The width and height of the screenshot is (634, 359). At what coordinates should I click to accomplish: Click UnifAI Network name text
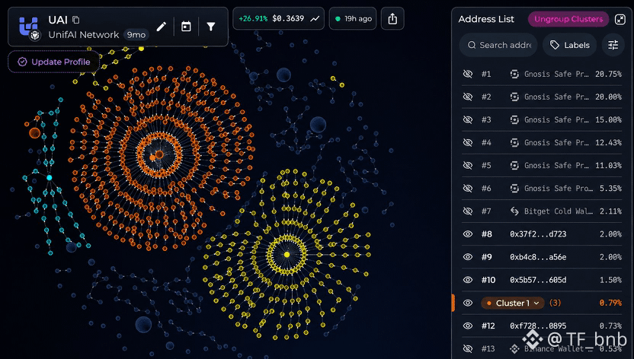pos(84,35)
